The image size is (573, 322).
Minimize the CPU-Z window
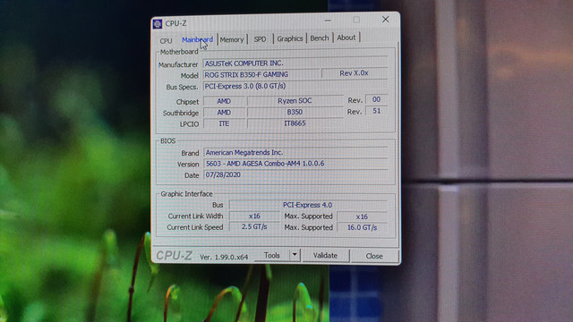pos(328,20)
